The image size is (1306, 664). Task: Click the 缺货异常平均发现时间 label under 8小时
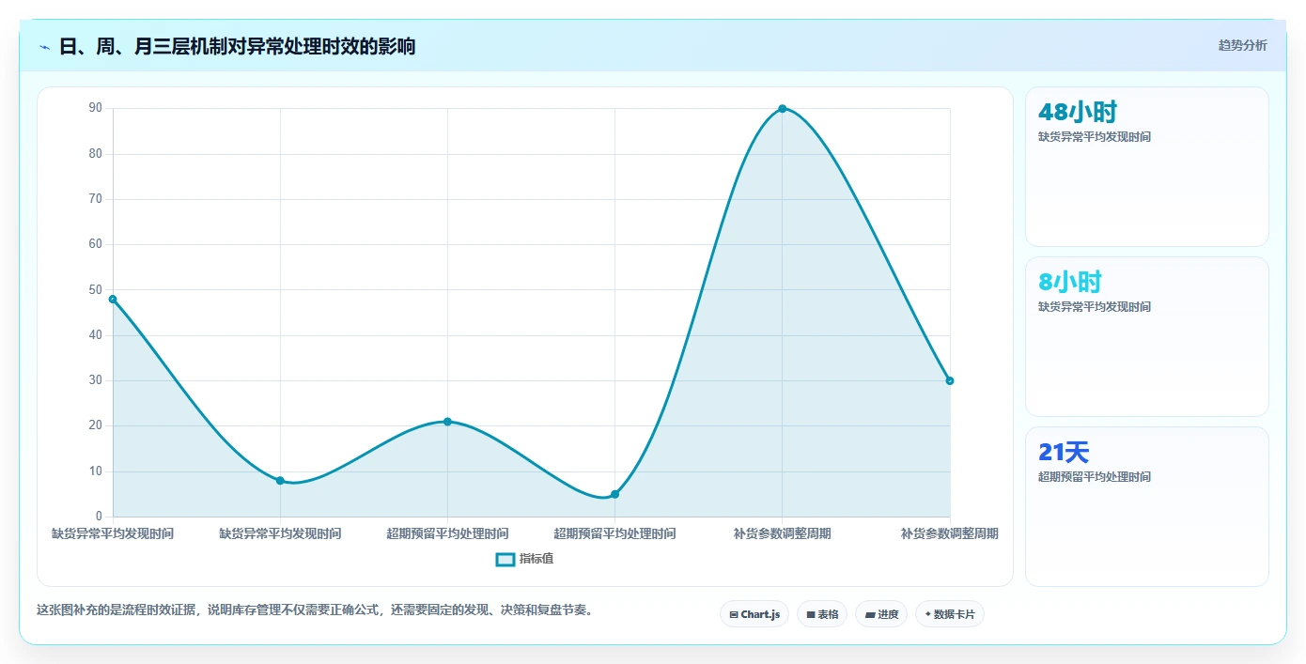[1095, 307]
